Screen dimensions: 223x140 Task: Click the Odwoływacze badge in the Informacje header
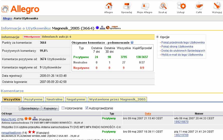pos(32,37)
